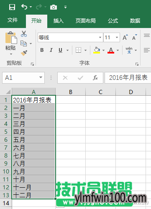Open the Copy options dropdown arrow
Viewport: 151px width, 209px height.
tap(31, 43)
